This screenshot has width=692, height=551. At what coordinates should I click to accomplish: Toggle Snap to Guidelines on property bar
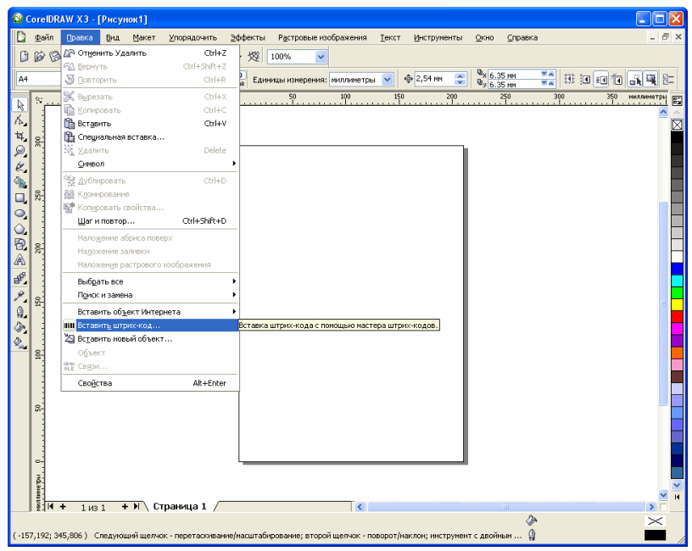pyautogui.click(x=585, y=80)
